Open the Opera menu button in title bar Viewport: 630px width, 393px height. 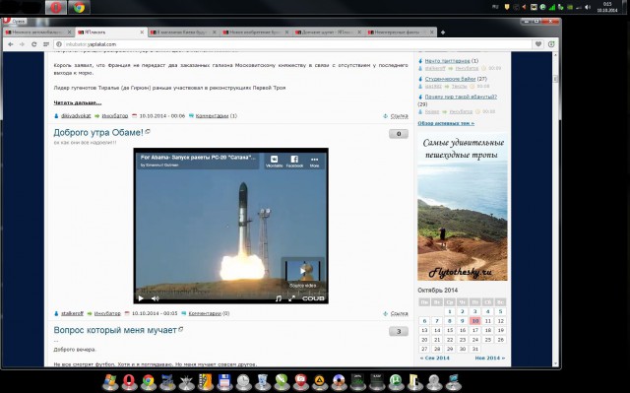click(15, 21)
